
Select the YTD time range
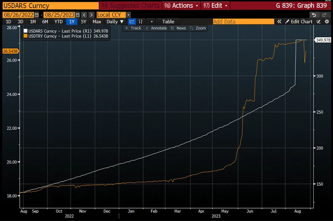(x=58, y=22)
